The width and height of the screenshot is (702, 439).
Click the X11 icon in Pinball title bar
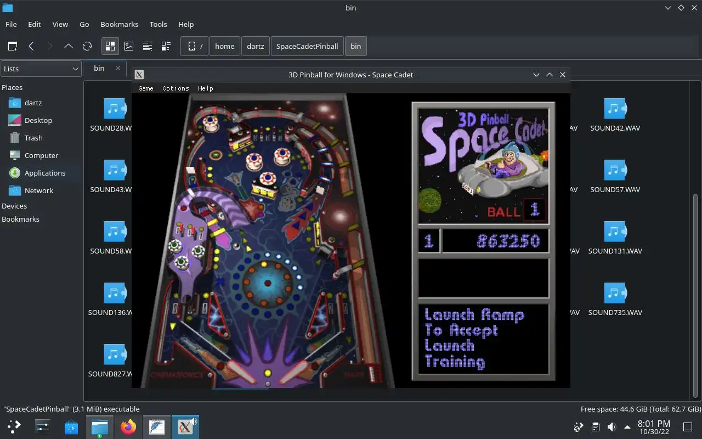pyautogui.click(x=139, y=75)
